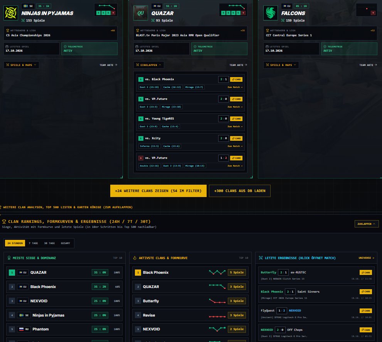This screenshot has width=382, height=342.
Task: Select Black Phoenix row in Meiste Siege ranking
Action: (x=64, y=286)
